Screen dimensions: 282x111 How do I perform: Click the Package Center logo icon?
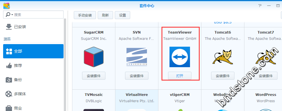pyautogui.click(x=7, y=6)
